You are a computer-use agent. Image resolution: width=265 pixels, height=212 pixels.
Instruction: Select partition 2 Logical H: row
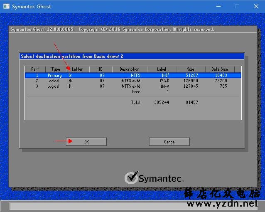133,81
